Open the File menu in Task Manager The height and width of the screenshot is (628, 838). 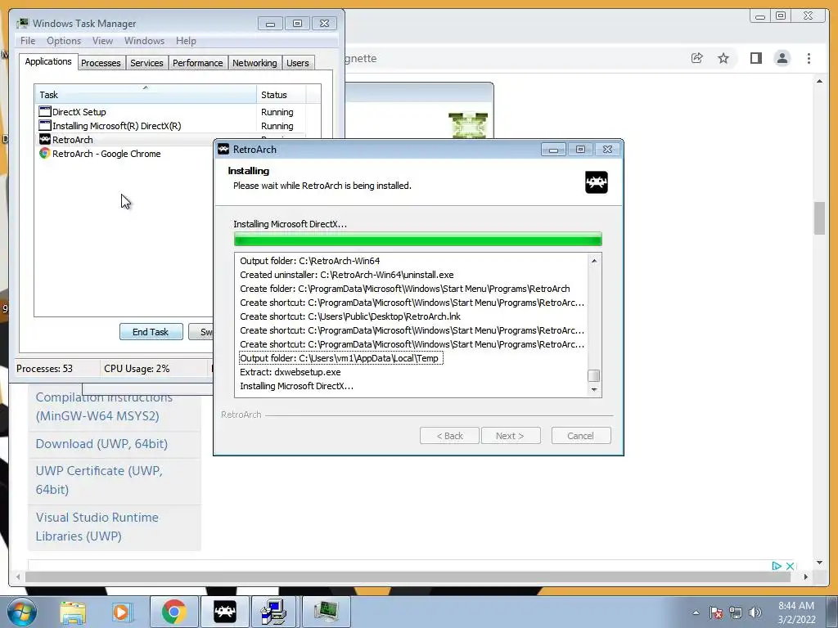(x=28, y=41)
